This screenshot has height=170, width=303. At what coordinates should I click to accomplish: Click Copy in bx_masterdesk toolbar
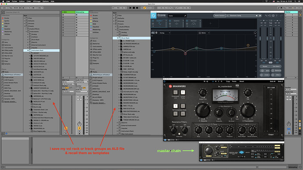228,81
